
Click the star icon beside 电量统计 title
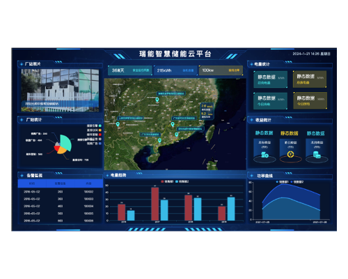click(x=251, y=64)
